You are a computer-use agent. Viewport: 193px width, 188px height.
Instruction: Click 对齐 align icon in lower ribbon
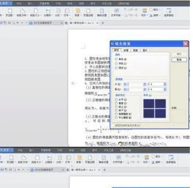coord(147,158)
